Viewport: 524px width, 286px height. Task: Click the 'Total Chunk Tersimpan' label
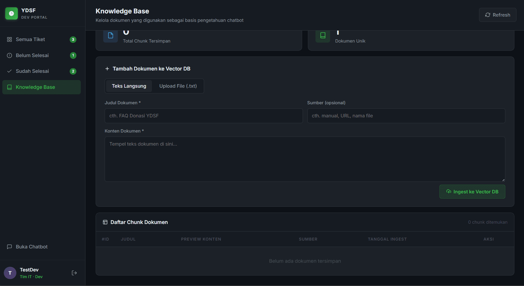[x=147, y=41]
